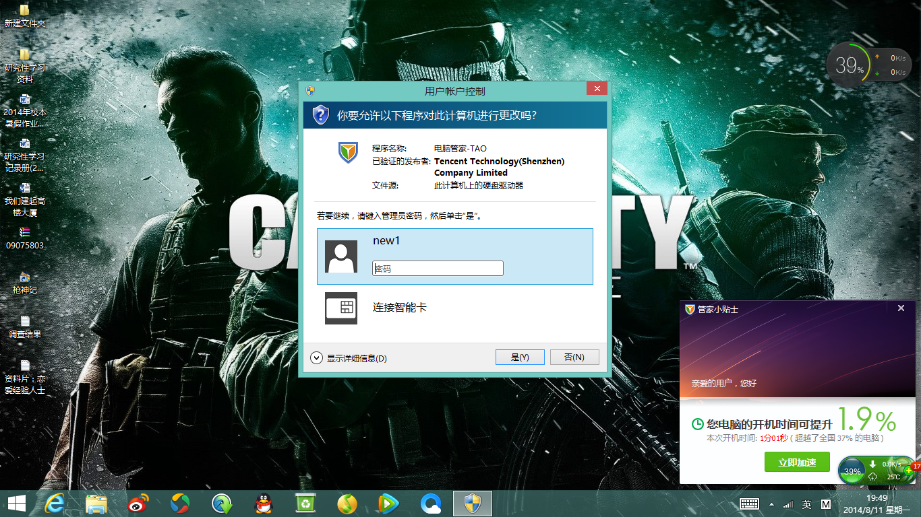This screenshot has width=921, height=517.
Task: Select 我们建起高楼大厦 document
Action: tap(25, 199)
